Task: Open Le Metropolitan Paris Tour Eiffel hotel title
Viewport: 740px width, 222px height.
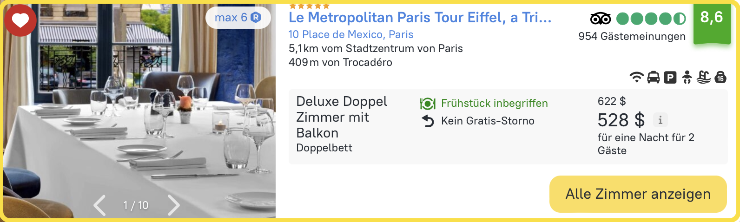Action: [x=420, y=18]
